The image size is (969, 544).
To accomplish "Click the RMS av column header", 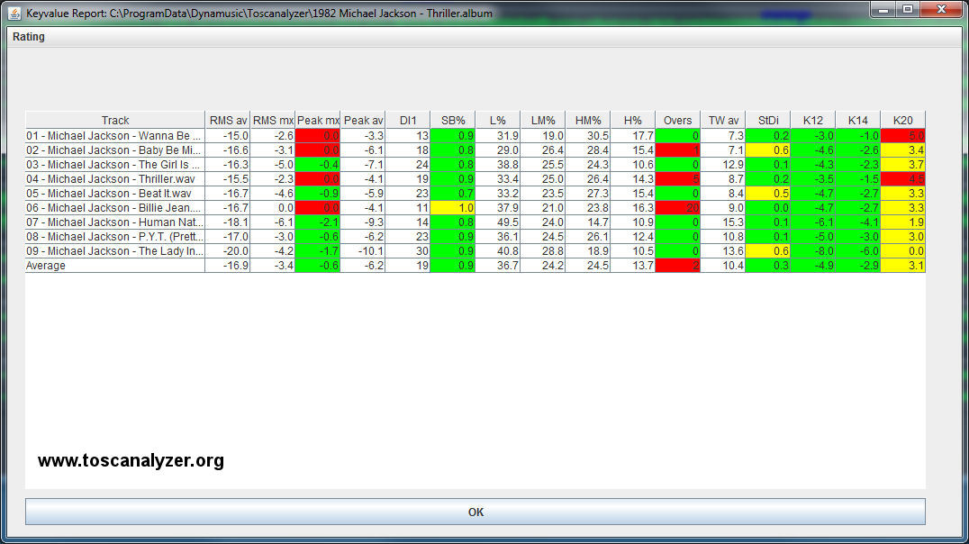I will (228, 121).
